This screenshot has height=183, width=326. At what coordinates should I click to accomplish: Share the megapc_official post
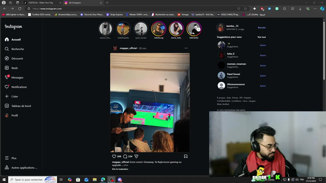(136, 157)
